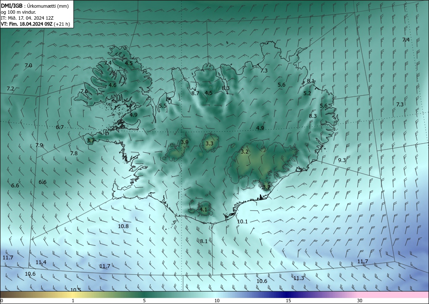429x304 pixels.
Task: Pick the dark navy colour above the 15 label
Action: [x=288, y=295]
